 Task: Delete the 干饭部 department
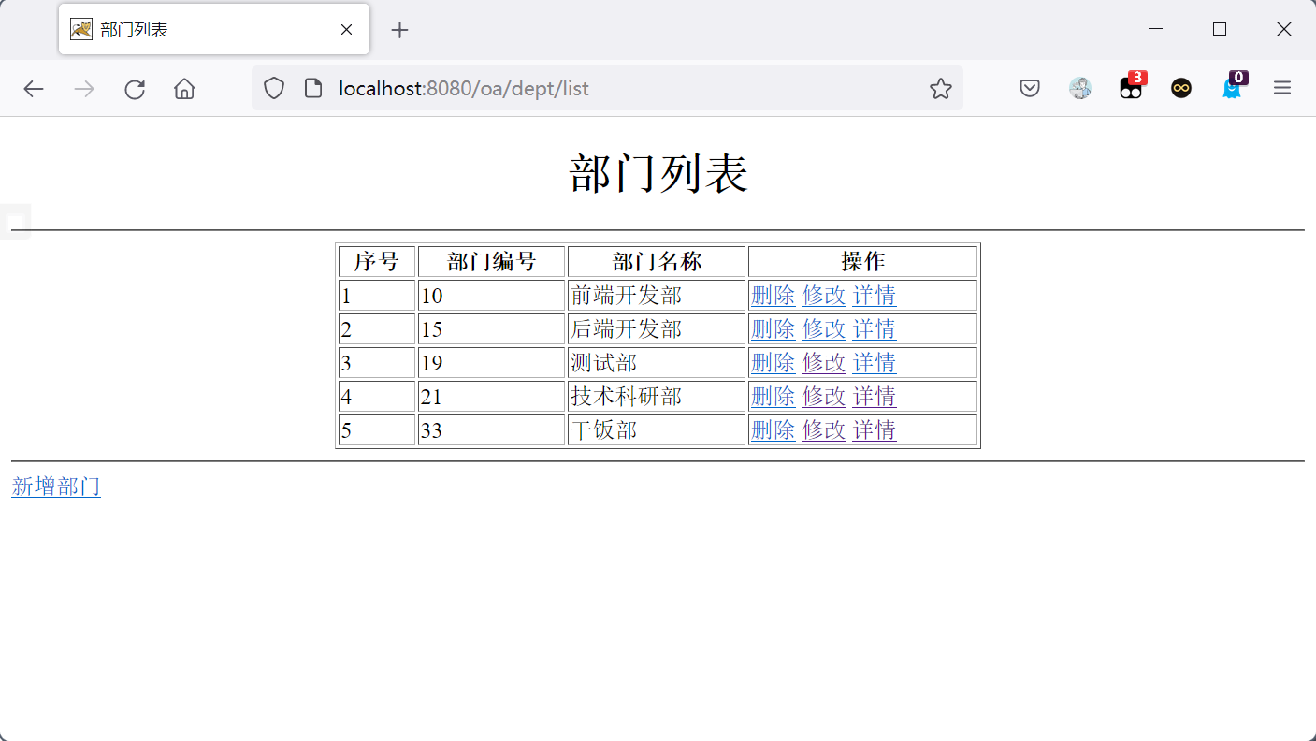click(x=773, y=430)
